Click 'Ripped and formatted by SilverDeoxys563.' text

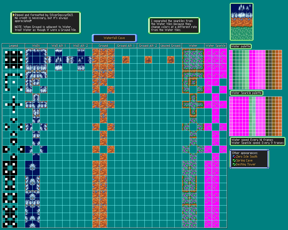(44, 15)
